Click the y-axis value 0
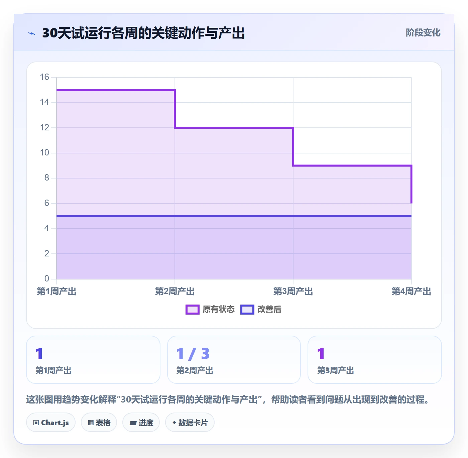 click(x=47, y=278)
